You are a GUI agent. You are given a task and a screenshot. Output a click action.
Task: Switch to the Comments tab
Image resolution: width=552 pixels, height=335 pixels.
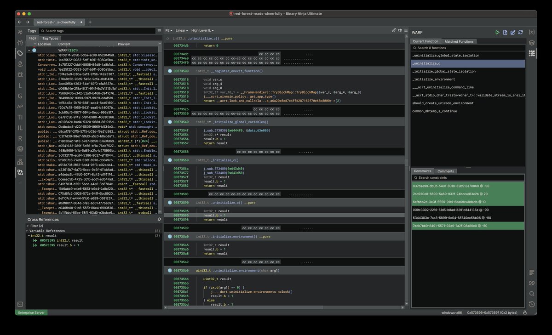[x=445, y=171]
